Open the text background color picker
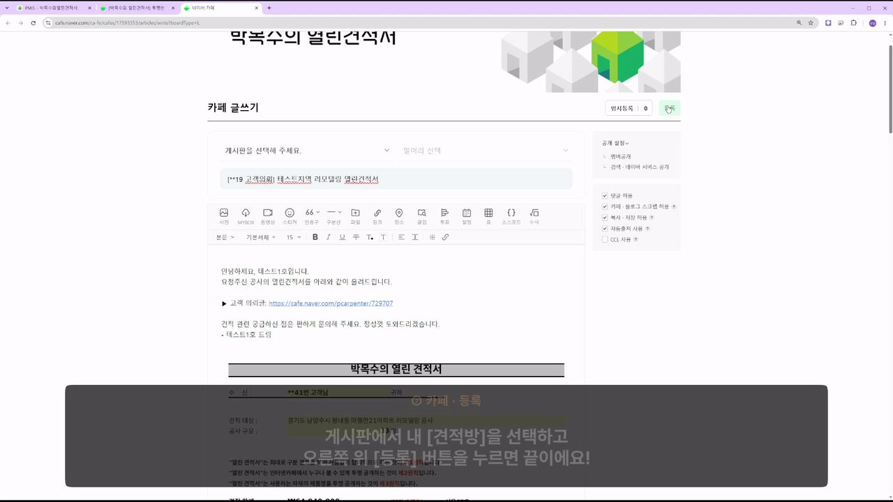Image resolution: width=893 pixels, height=502 pixels. [x=383, y=237]
